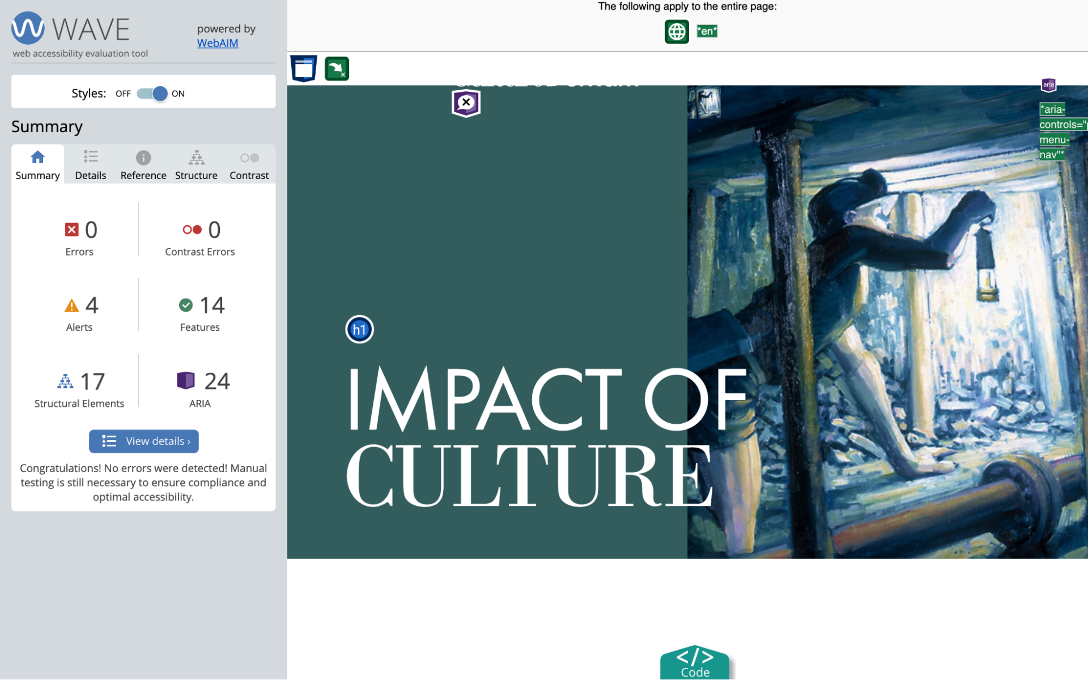Click the globe language indicator icon
Image resolution: width=1088 pixels, height=680 pixels.
click(677, 30)
